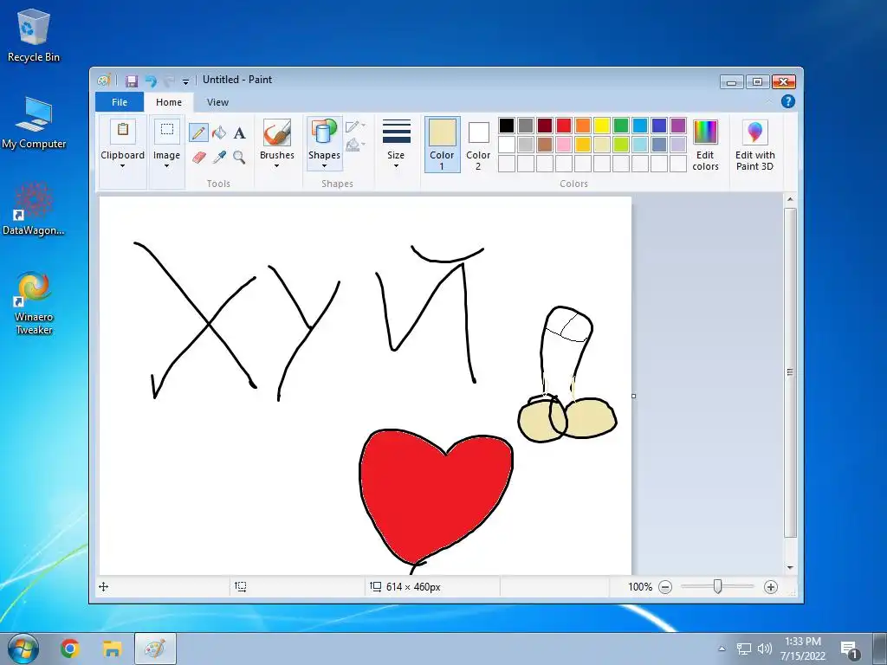Click the Paint app icon in title bar
887x665 pixels.
pyautogui.click(x=104, y=81)
